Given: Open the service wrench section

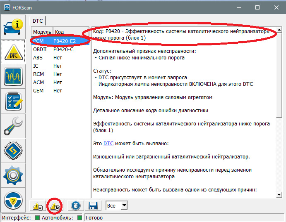Looking at the screenshot, I should click(13, 126).
